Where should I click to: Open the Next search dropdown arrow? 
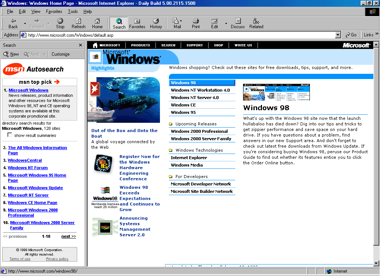coord(45,54)
